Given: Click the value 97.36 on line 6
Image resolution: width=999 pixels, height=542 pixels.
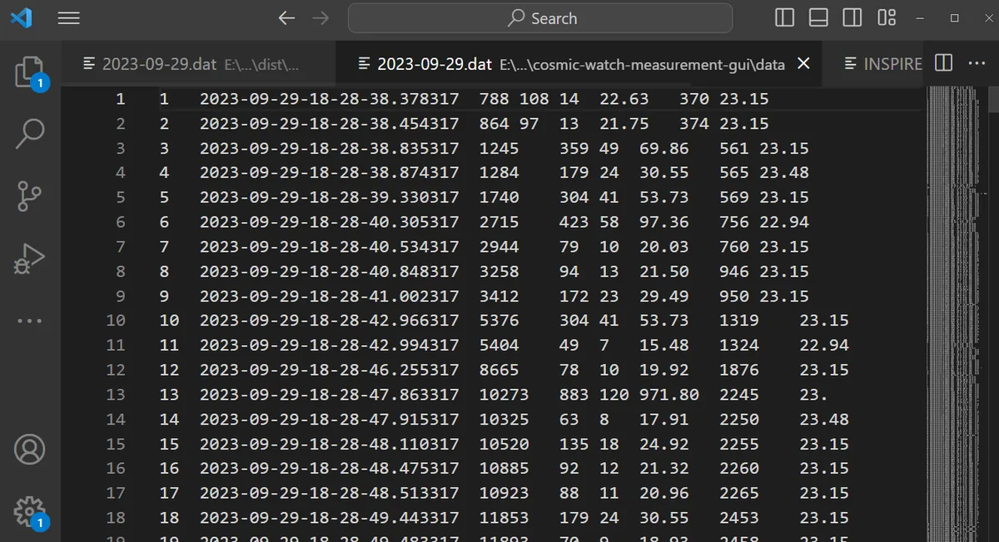Looking at the screenshot, I should click(x=664, y=222).
